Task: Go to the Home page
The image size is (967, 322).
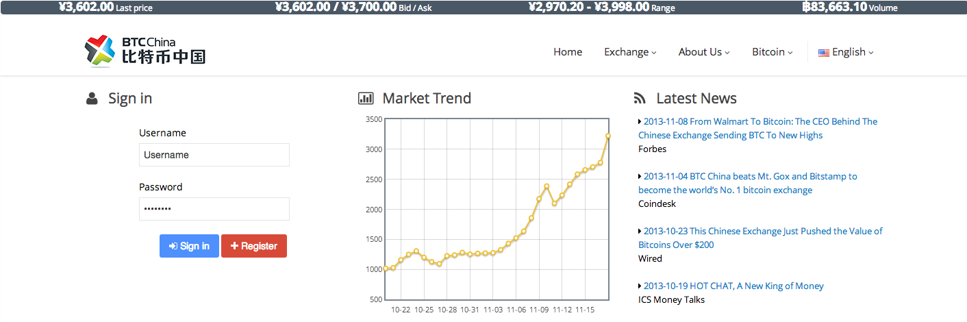Action: coord(568,52)
